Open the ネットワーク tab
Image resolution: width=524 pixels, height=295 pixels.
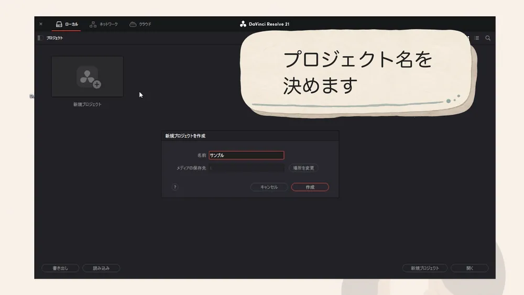[x=104, y=24]
